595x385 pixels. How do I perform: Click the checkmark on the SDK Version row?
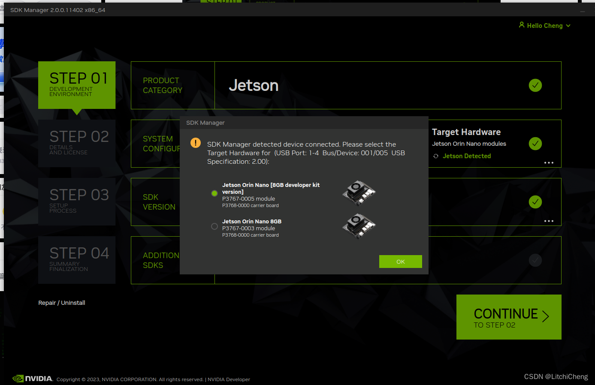[x=535, y=202]
